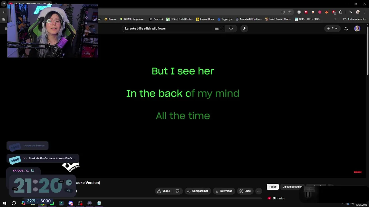
Task: Open the Chrome apps grid icon
Action: tap(4, 19)
